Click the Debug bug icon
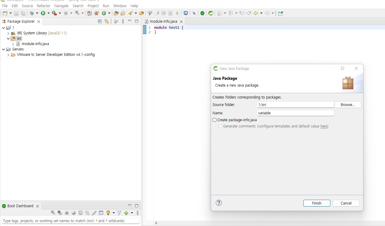Image resolution: width=385 pixels, height=226 pixels. click(x=32, y=13)
